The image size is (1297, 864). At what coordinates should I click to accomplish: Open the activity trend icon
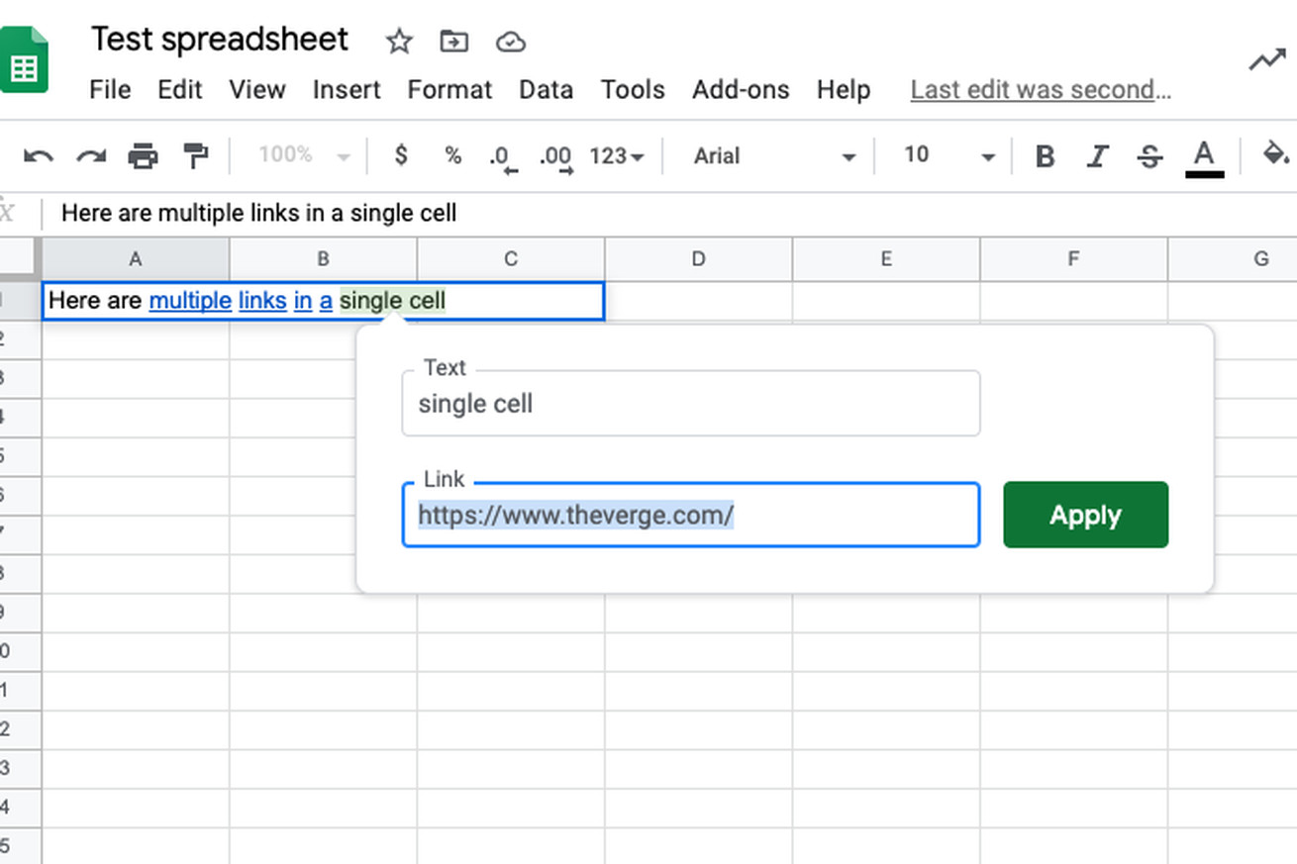pos(1266,61)
